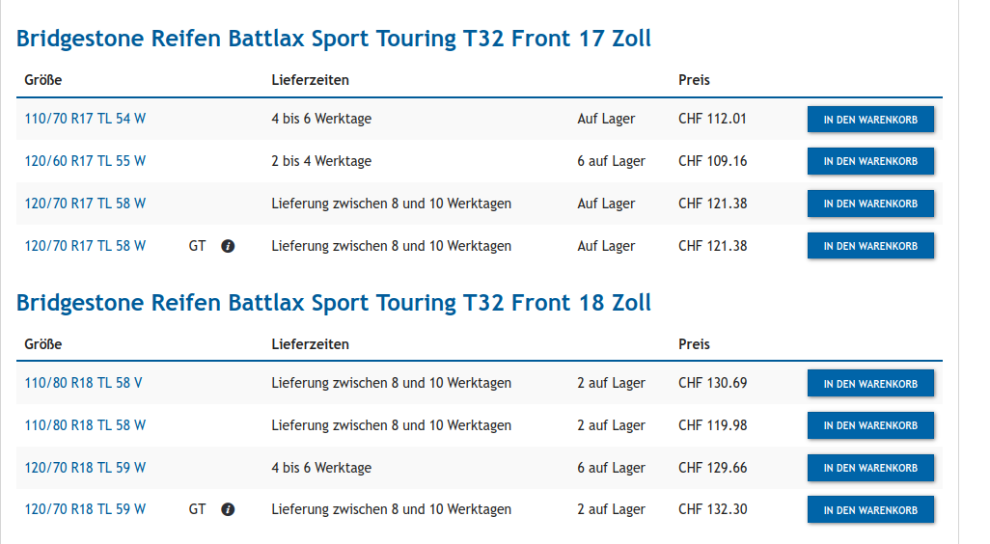Viewport: 990px width, 544px height.
Task: Open non-GT 120/70 R17 TL 58 W link
Action: click(x=85, y=204)
